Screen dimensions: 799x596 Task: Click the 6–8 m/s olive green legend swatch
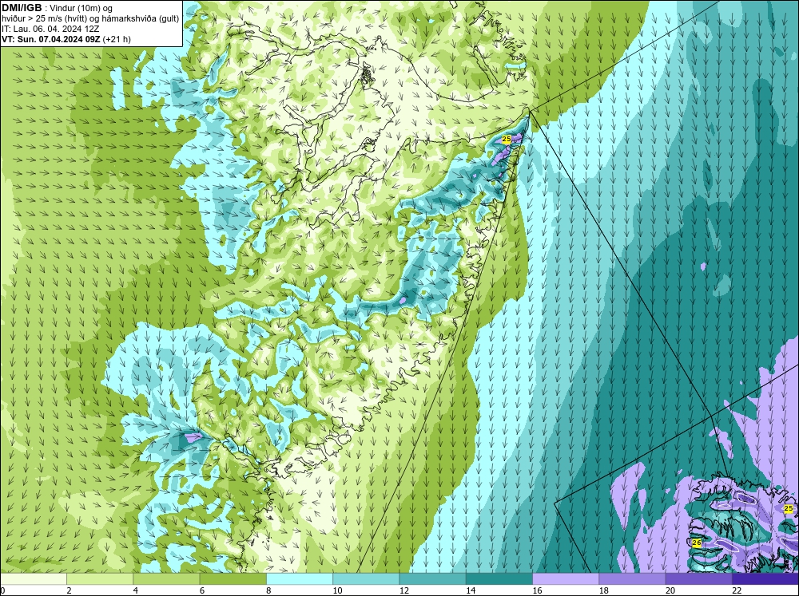point(233,579)
